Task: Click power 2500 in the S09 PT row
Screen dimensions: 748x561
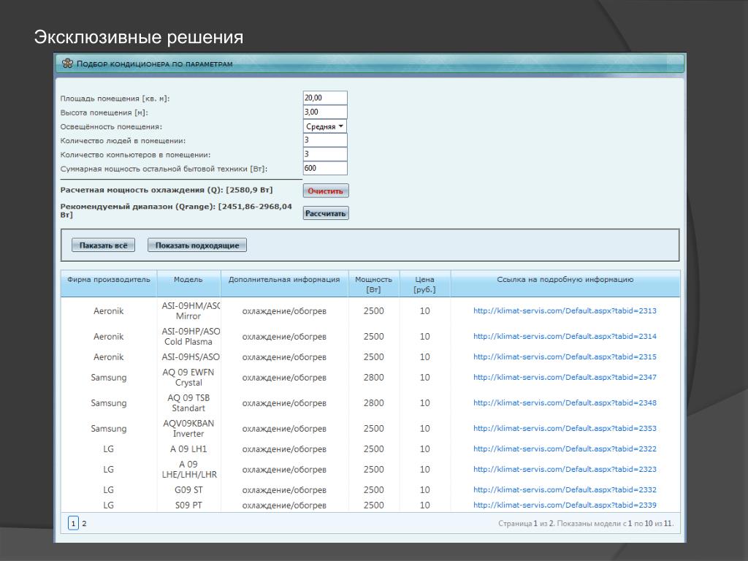Action: 373,505
